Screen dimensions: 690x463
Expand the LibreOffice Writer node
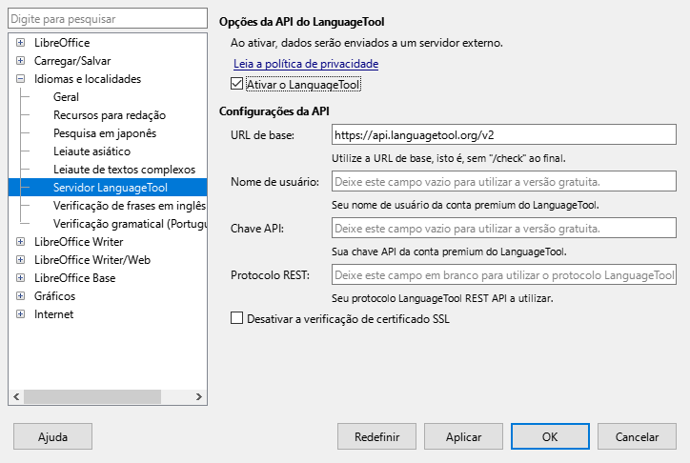(20, 242)
